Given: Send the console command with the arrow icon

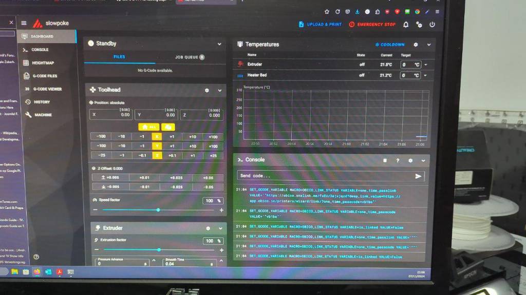Looking at the screenshot, I should tap(418, 176).
